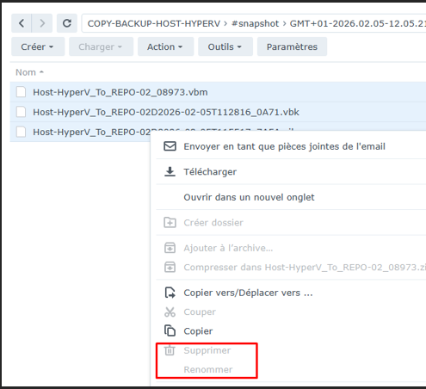426x389 pixels.
Task: Click Compresser dans Host-HyperV_To_REPO-02_08973 entry
Action: coord(305,268)
